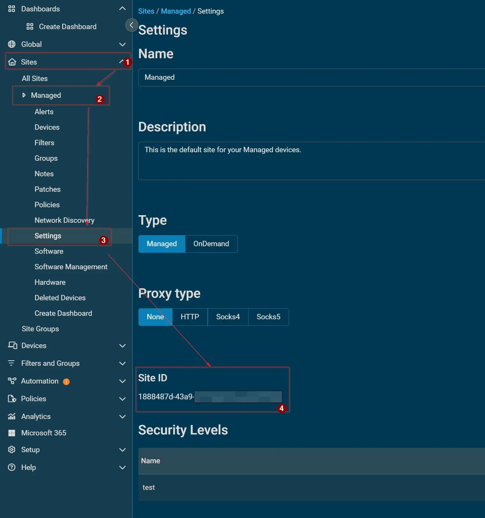
Task: Select HTTP proxy type
Action: pyautogui.click(x=190, y=317)
